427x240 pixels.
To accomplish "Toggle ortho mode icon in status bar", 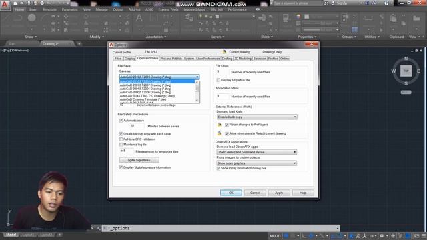I will (304, 235).
